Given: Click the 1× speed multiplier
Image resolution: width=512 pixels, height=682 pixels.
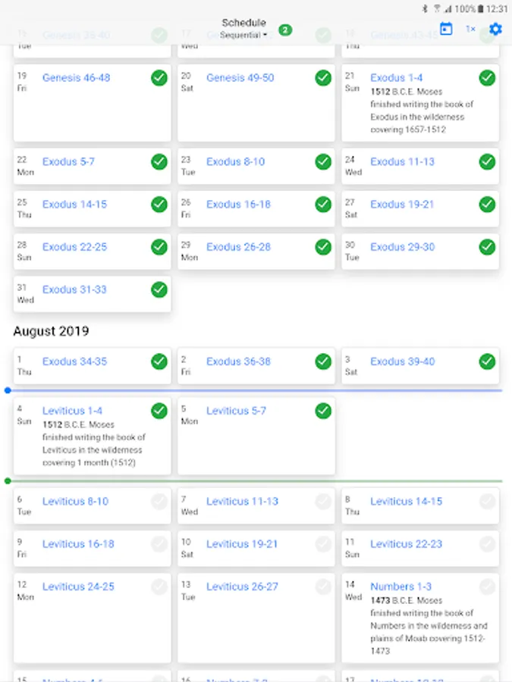Looking at the screenshot, I should tap(470, 29).
